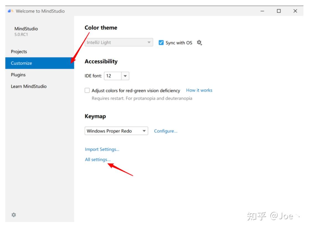
Task: Open keymap Configure... link
Action: click(x=166, y=131)
